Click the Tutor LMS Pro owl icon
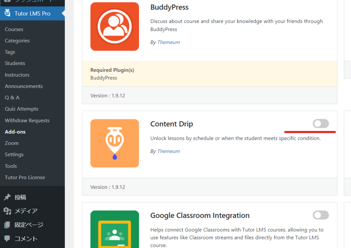 pos(7,14)
